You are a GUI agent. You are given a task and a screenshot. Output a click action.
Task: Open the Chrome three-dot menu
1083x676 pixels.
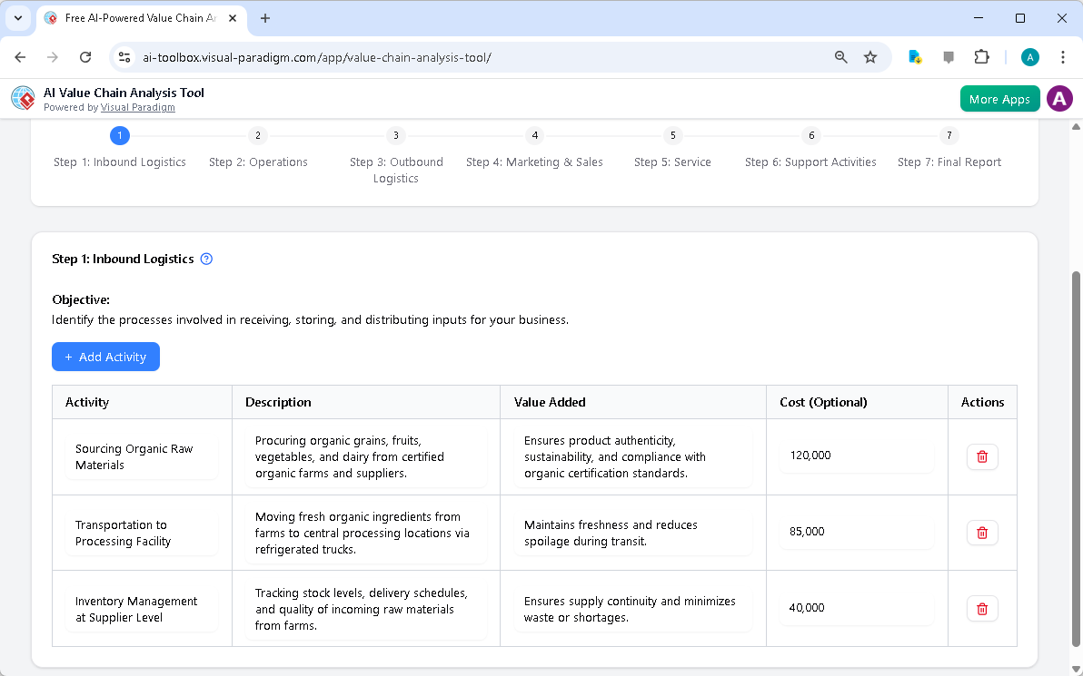[x=1063, y=56]
